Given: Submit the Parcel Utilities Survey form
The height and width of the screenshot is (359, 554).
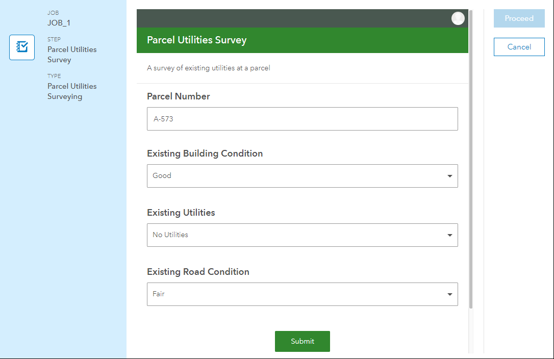Looking at the screenshot, I should coord(302,341).
